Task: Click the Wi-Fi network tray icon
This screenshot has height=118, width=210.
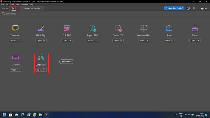Action: point(186,115)
